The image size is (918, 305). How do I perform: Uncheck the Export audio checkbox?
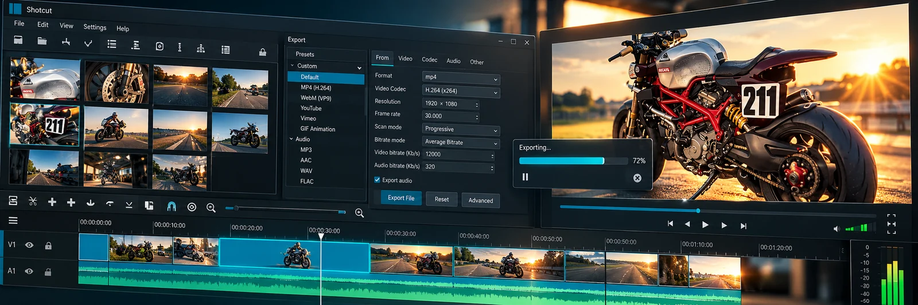377,180
